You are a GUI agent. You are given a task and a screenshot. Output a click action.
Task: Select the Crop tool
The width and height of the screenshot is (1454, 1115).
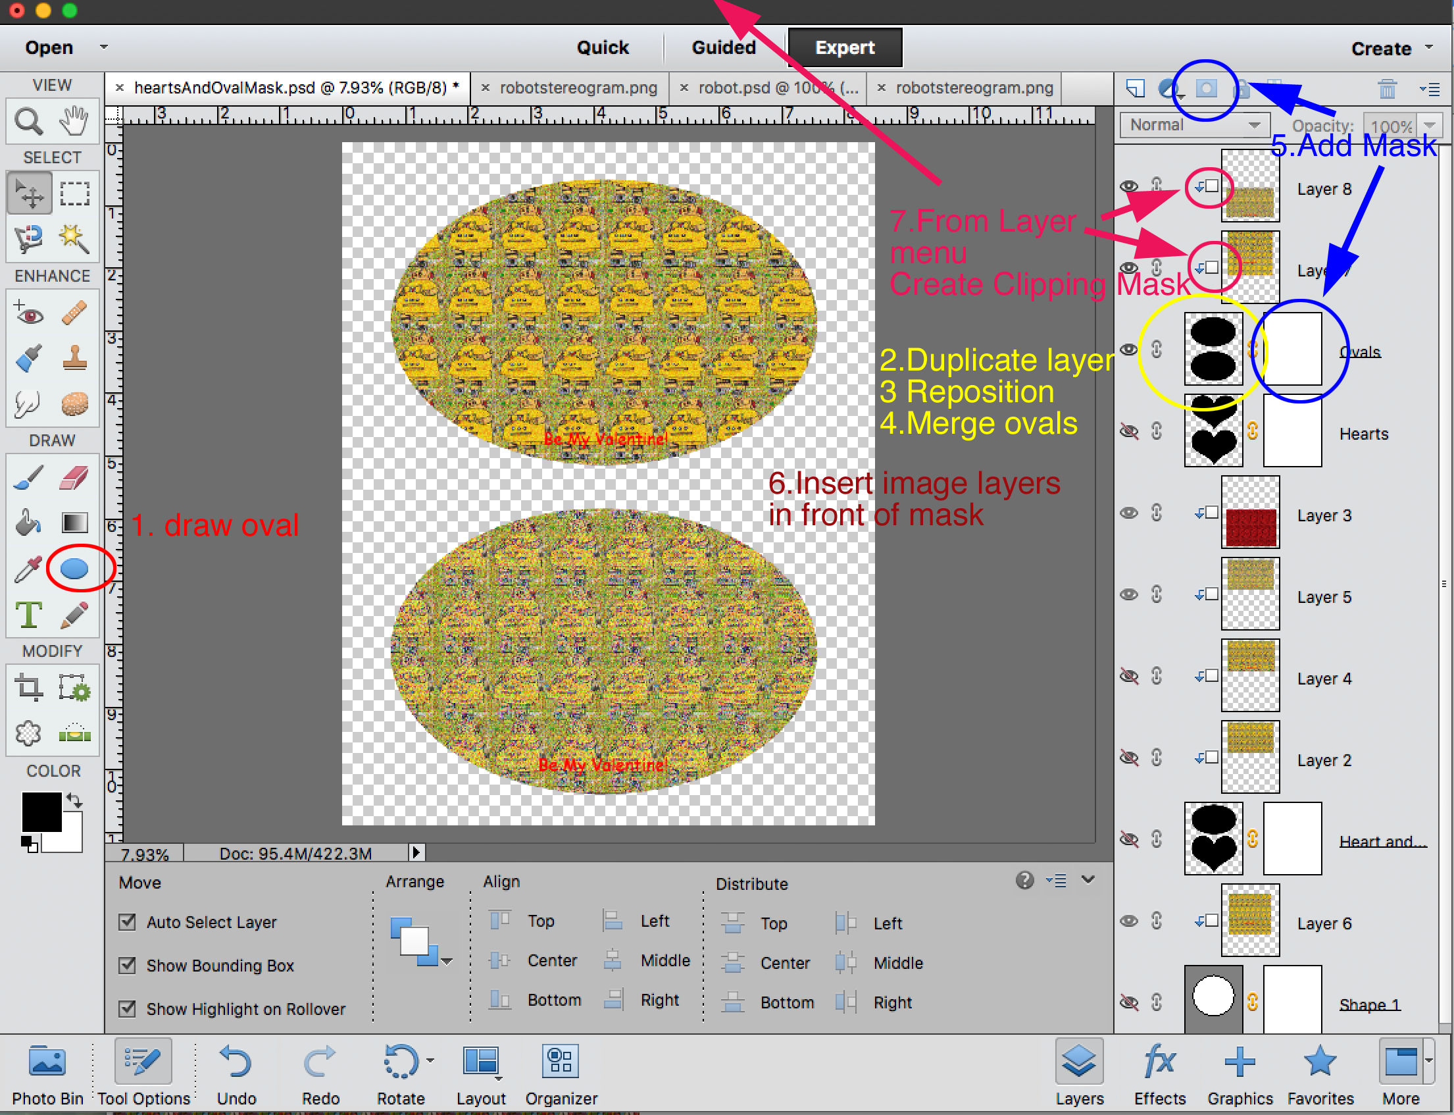click(x=27, y=687)
